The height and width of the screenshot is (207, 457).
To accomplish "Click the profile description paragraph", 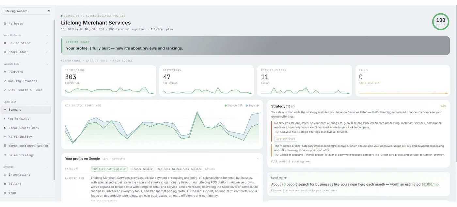I will point(175,187).
